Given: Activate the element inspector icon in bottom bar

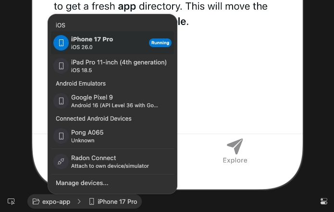Looking at the screenshot, I should (11, 201).
